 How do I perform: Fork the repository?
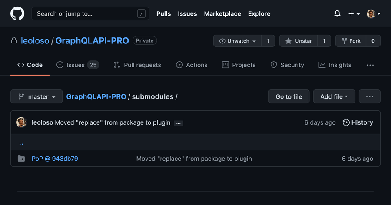(x=351, y=41)
